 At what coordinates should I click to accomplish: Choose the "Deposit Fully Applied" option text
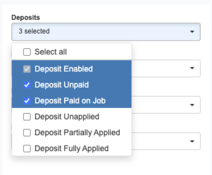71,149
